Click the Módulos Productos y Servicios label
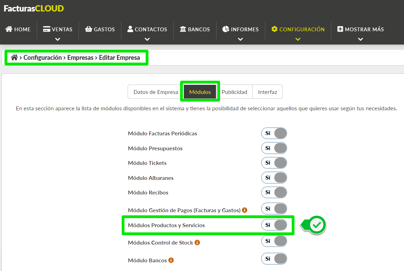This screenshot has height=271, width=404. [x=167, y=225]
